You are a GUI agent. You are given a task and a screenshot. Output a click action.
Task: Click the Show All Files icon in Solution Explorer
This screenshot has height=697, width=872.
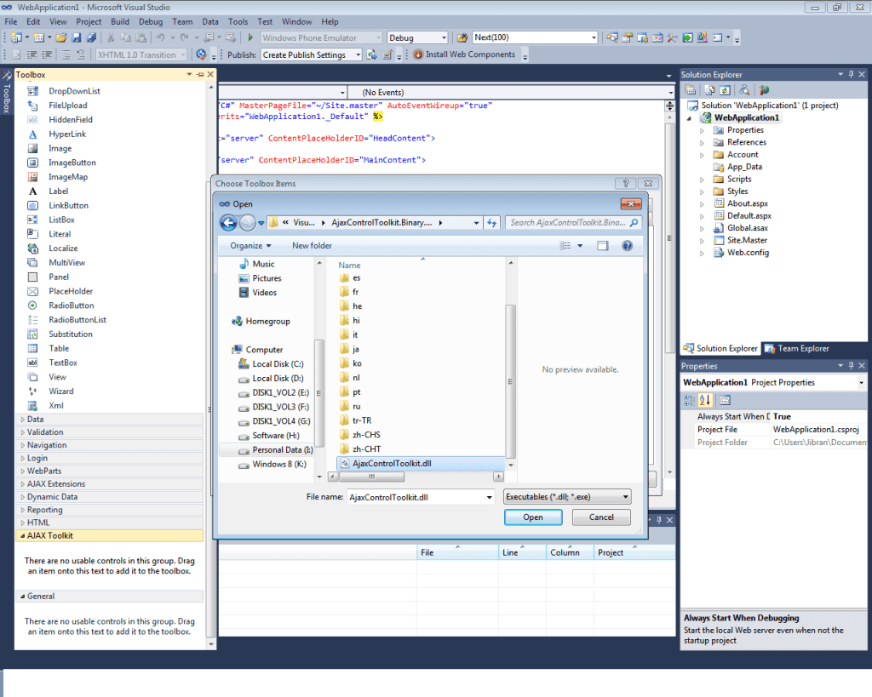[x=709, y=90]
